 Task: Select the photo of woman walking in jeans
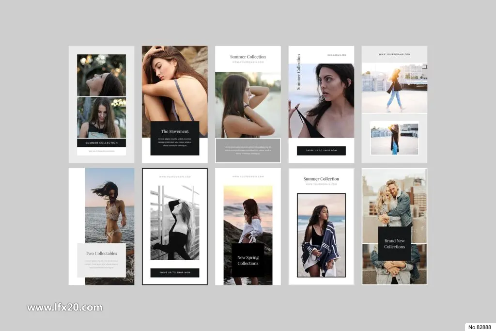point(394,88)
